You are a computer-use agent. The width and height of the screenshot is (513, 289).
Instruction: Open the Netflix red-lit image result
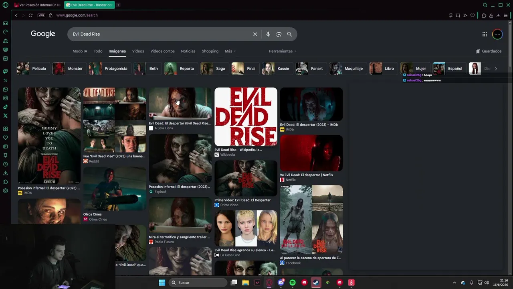[x=311, y=153]
